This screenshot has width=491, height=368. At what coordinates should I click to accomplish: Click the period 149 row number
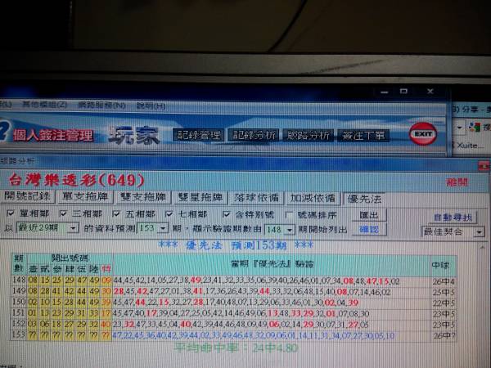(19, 290)
